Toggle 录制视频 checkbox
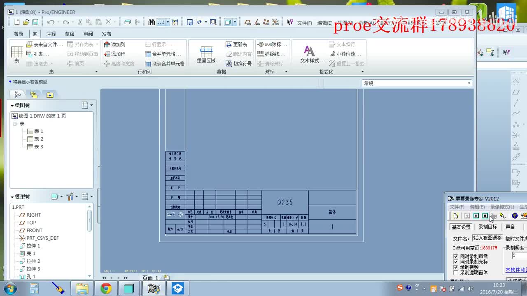The image size is (527, 296). [456, 267]
